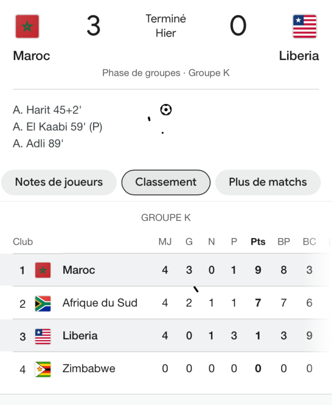Click Liberia flag in standings table
332x405 pixels.
tap(43, 336)
